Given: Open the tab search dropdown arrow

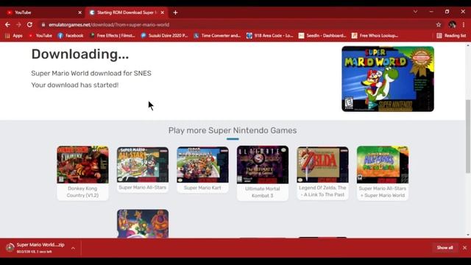Looking at the screenshot, I should click(415, 12).
